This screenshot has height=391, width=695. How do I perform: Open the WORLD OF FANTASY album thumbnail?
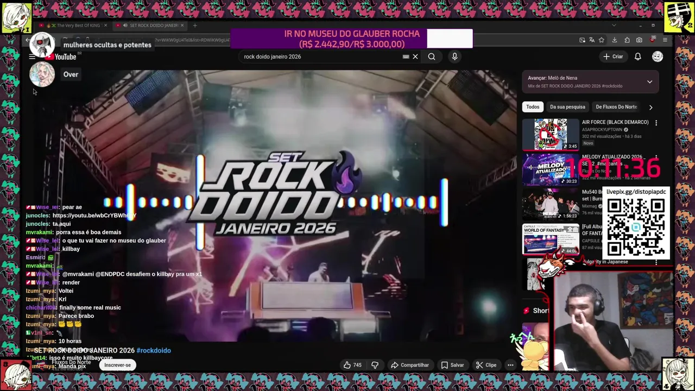(x=551, y=239)
